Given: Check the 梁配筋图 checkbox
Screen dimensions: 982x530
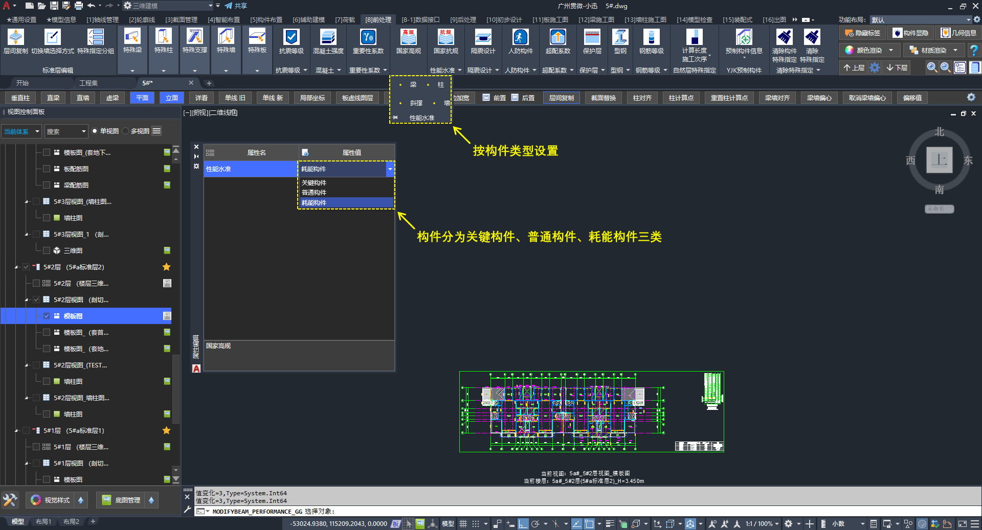Looking at the screenshot, I should [x=47, y=185].
